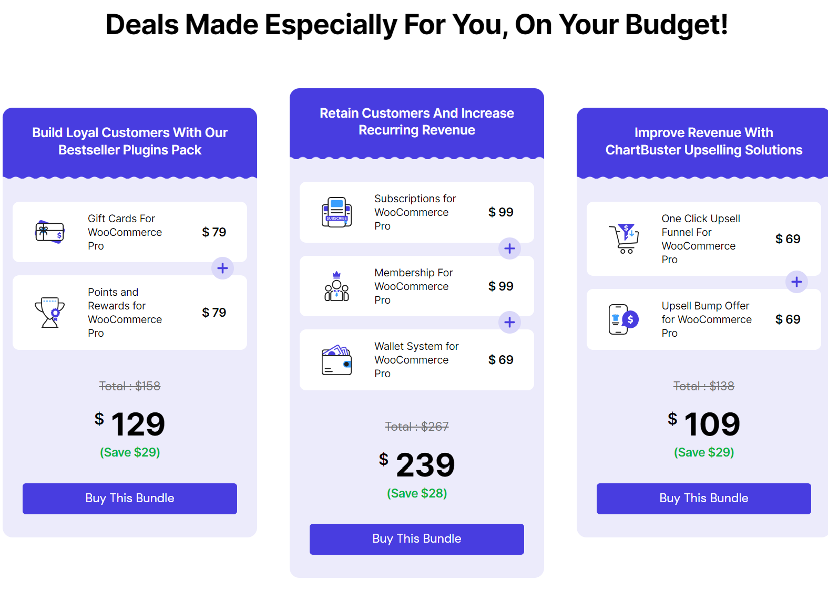This screenshot has height=591, width=828.
Task: Open Subscriptions for WooCommerce Pro item
Action: pyautogui.click(x=415, y=212)
